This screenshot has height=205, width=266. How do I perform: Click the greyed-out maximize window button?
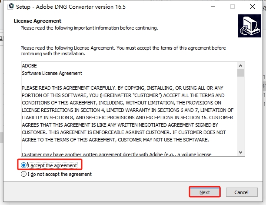(x=233, y=7)
